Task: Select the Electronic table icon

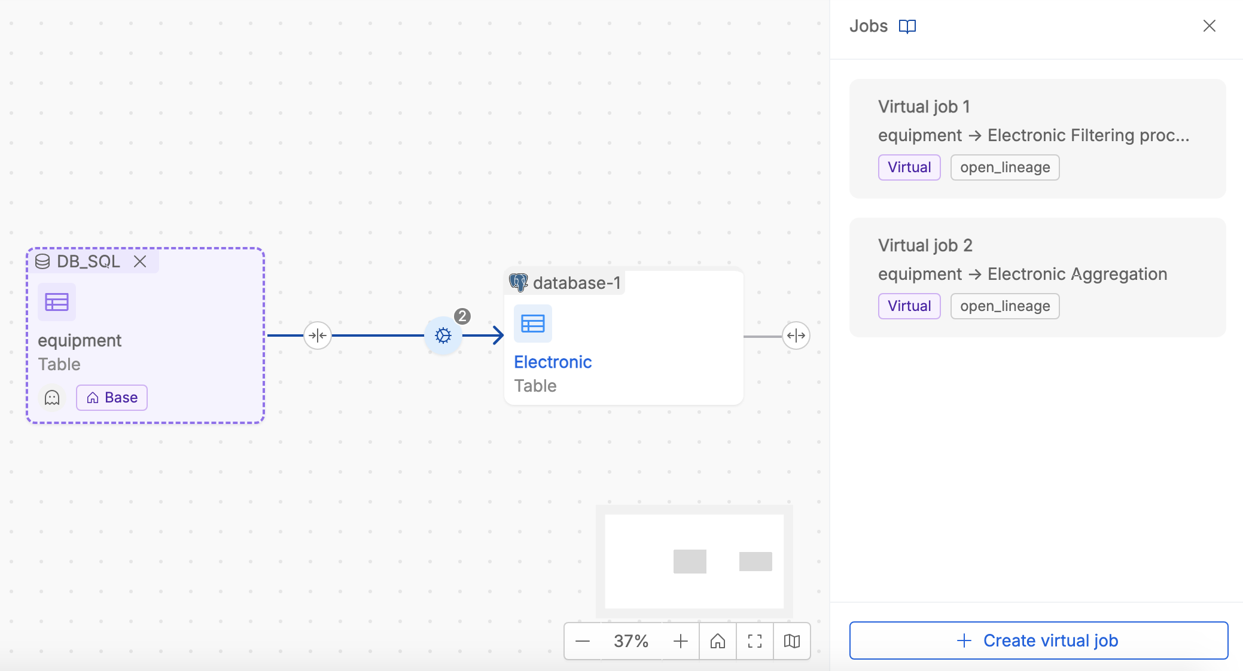Action: [x=533, y=324]
